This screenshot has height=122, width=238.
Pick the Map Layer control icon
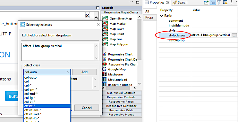[x=105, y=29]
